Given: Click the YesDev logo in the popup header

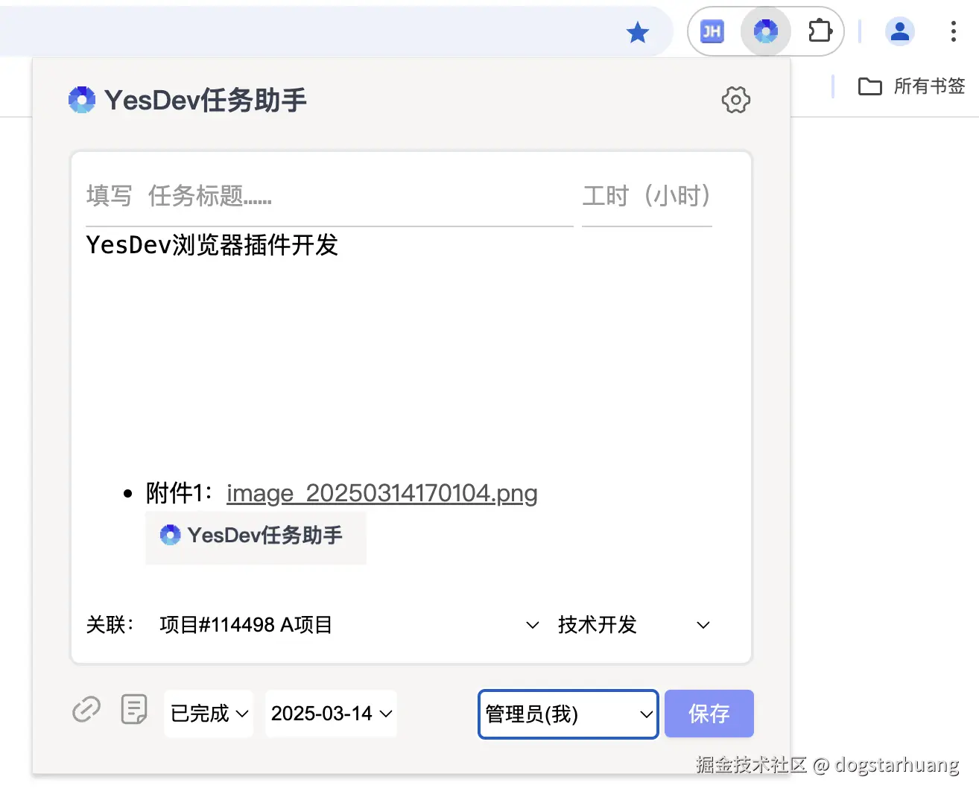Looking at the screenshot, I should click(x=82, y=100).
